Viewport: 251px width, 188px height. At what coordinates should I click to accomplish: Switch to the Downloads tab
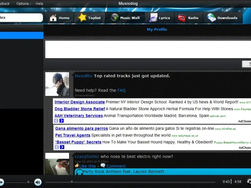tap(223, 18)
